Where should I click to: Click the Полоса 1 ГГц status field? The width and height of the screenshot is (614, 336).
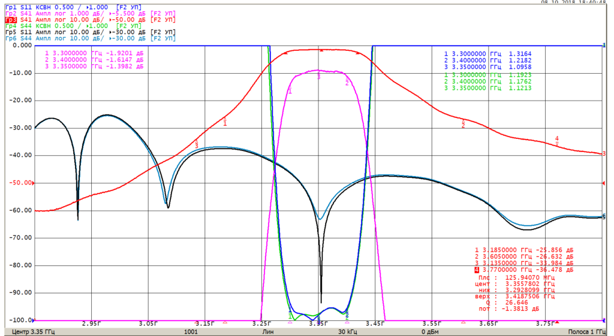(586, 332)
